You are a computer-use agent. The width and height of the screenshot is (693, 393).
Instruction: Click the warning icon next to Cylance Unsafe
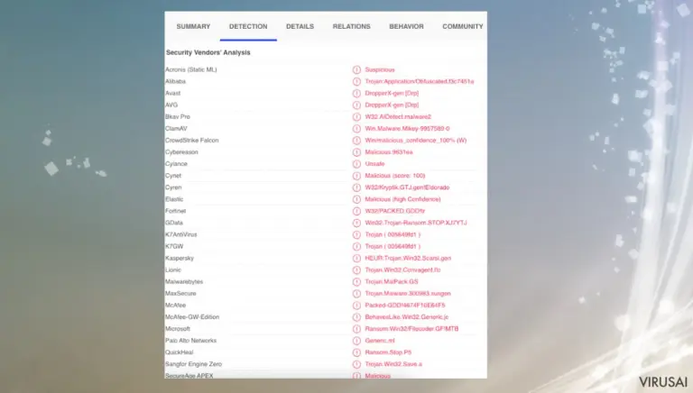click(356, 164)
